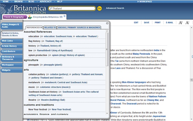This screenshot has width=193, height=121.
Task: Open 'Thailand, history of' reference link
Action: pos(51,46)
